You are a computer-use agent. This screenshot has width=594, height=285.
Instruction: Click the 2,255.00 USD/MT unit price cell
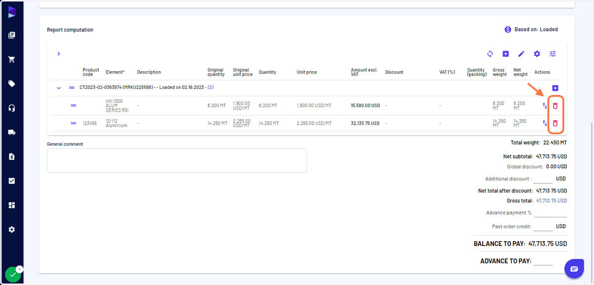(x=314, y=123)
